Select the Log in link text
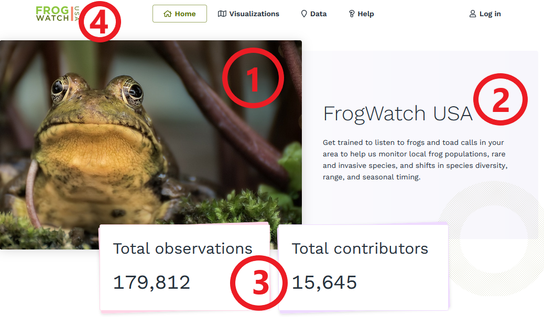The width and height of the screenshot is (544, 317). (x=490, y=14)
